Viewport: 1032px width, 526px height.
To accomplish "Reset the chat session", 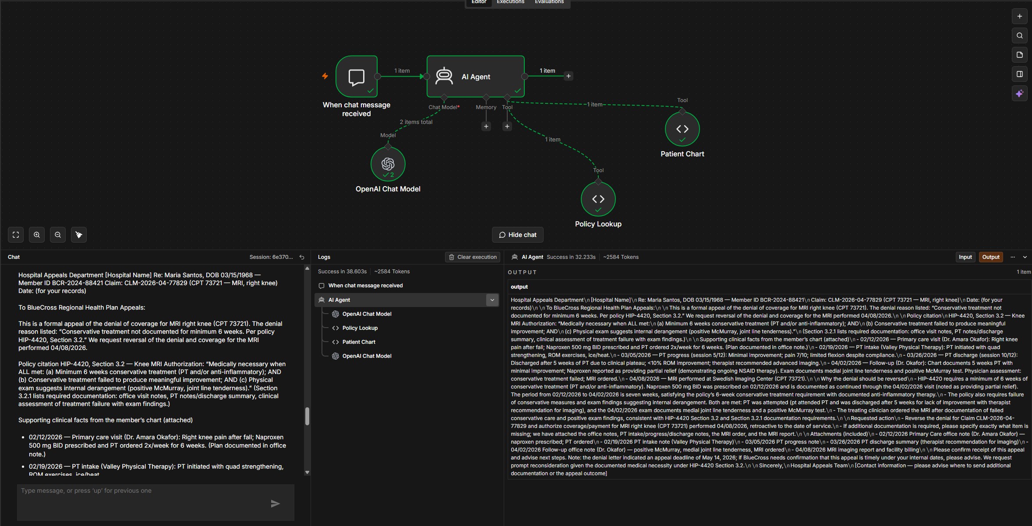I will [x=302, y=257].
